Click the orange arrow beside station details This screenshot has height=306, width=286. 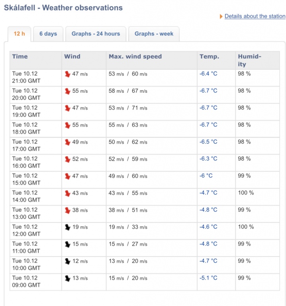click(221, 17)
